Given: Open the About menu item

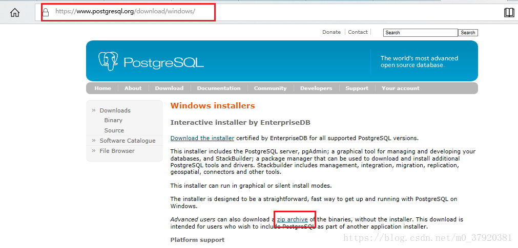Looking at the screenshot, I should coord(133,88).
